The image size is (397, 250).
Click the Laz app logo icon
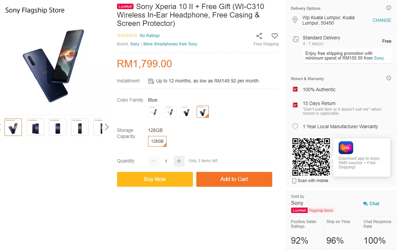click(x=346, y=148)
